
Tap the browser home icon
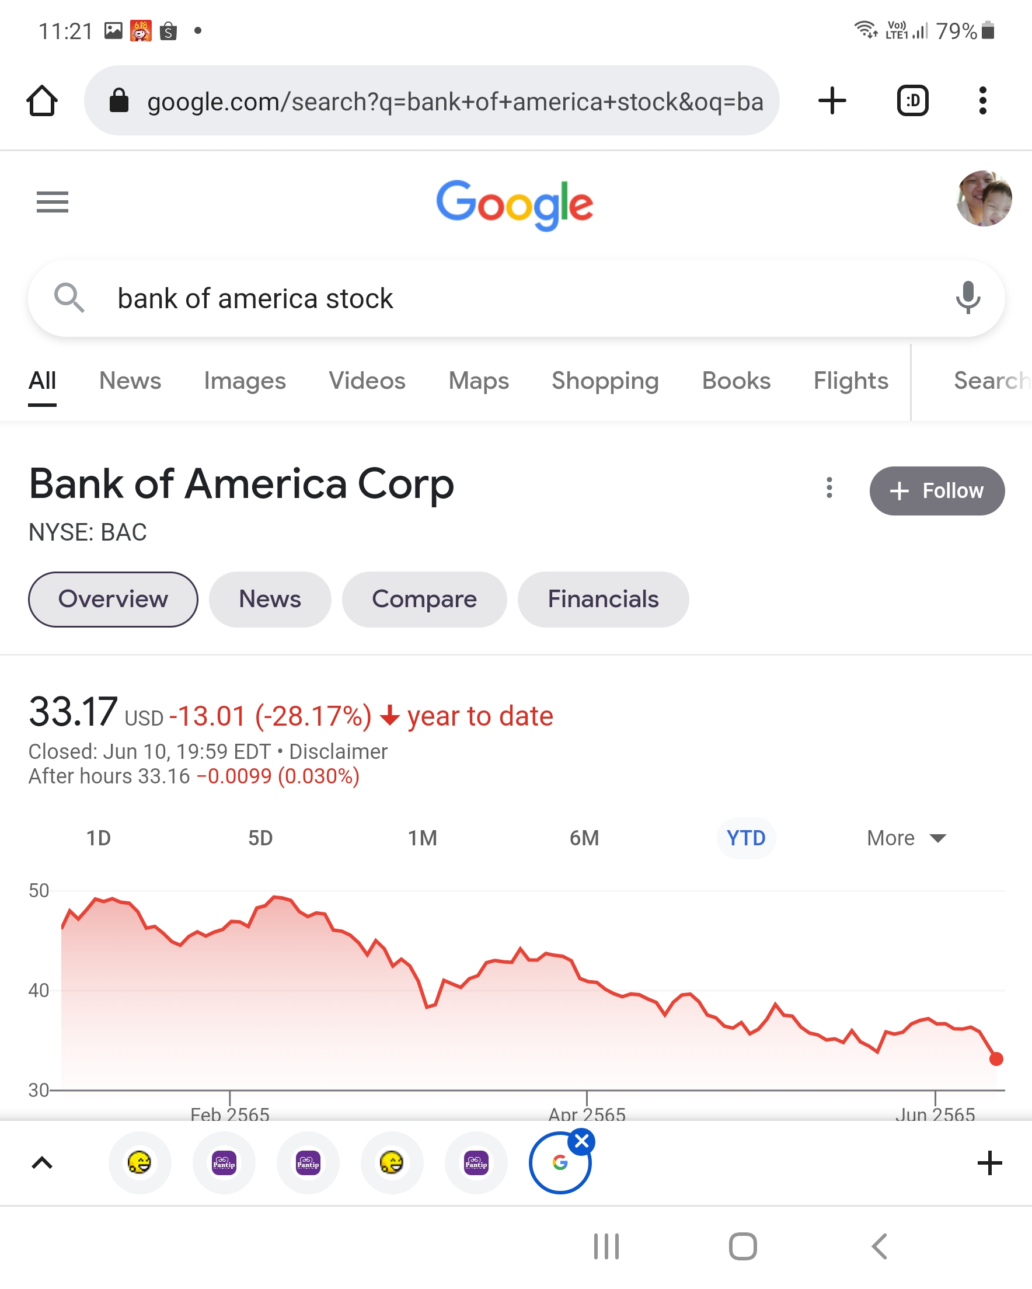click(42, 100)
